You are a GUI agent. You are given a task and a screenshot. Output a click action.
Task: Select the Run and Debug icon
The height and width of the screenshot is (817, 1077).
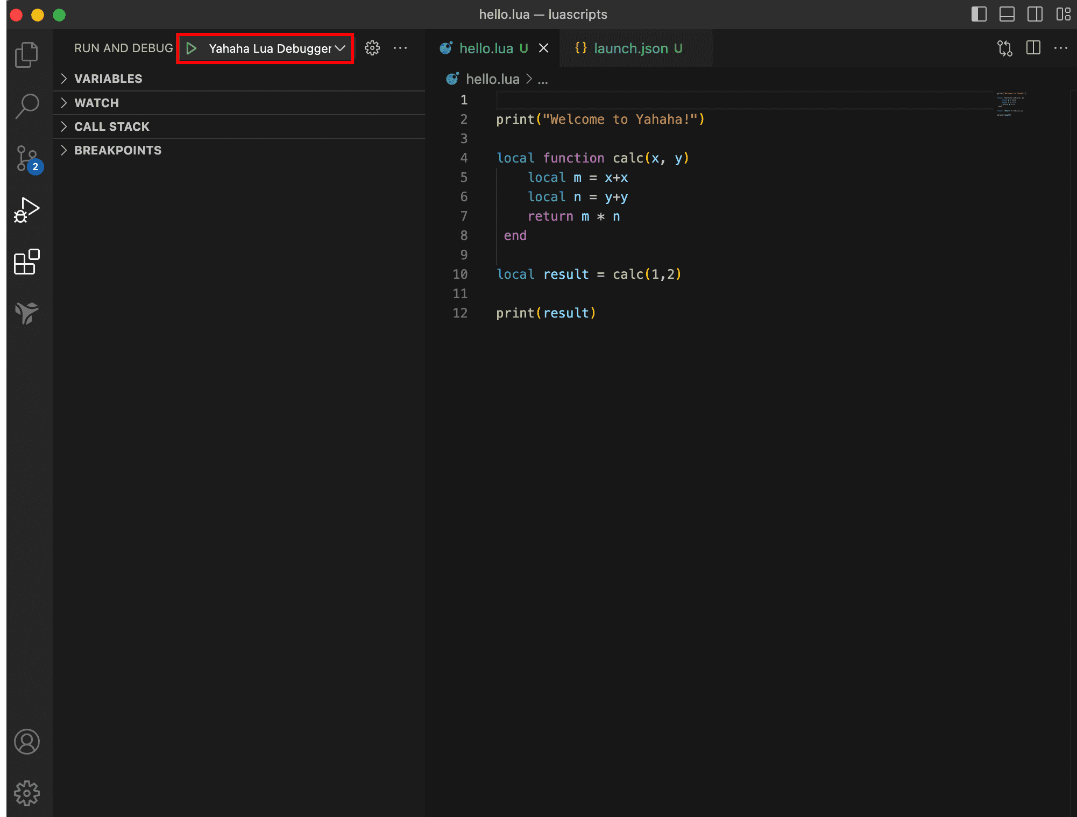tap(26, 210)
